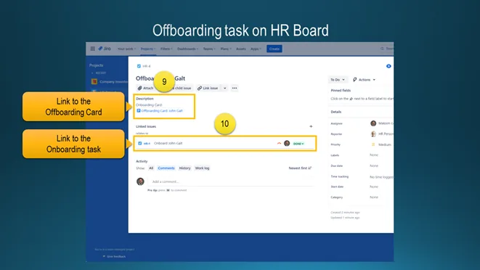The width and height of the screenshot is (480, 270).
Task: Click the Give feedback link in sidebar
Action: 116,256
